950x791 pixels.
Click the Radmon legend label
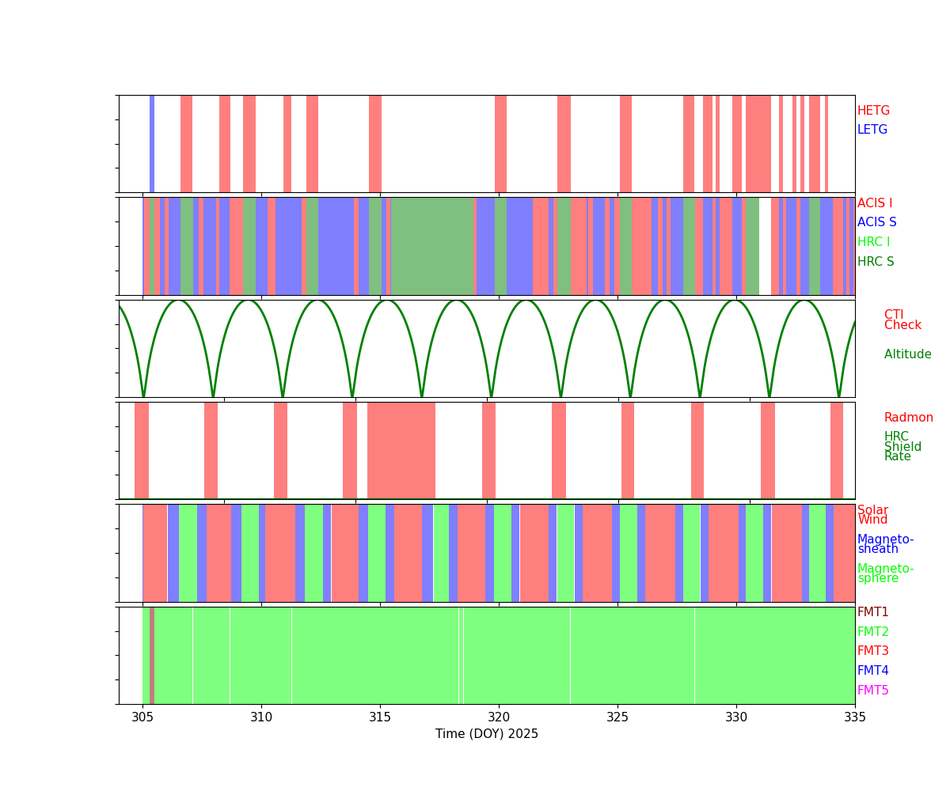click(x=908, y=418)
